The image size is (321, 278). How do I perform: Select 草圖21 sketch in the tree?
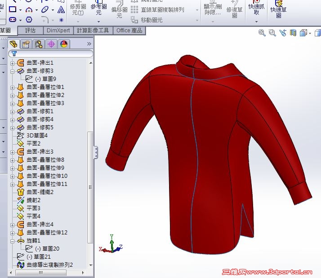coord(39,257)
